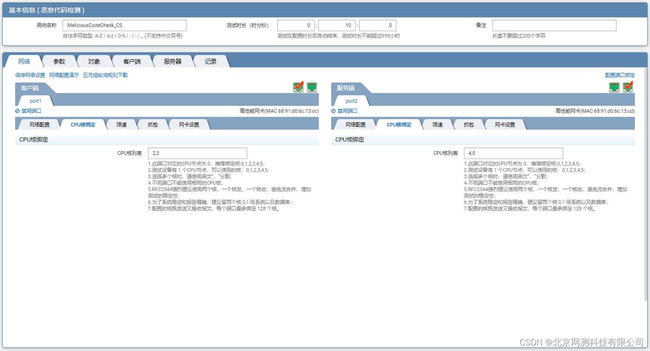This screenshot has width=650, height=351.
Task: Open 限速 tab under port2
Action: click(438, 125)
